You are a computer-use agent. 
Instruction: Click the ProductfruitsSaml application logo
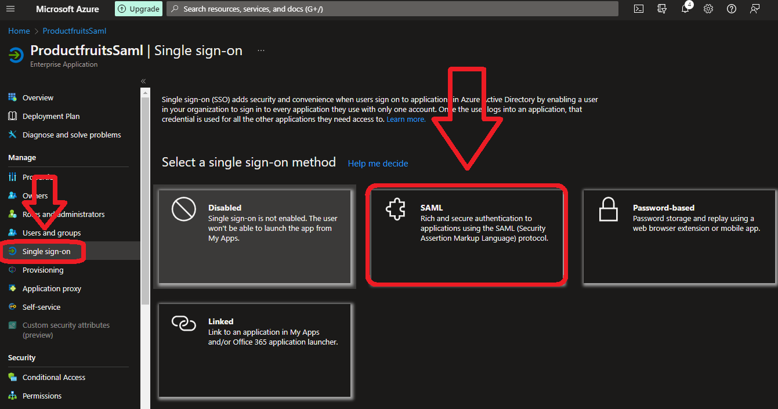click(x=15, y=55)
